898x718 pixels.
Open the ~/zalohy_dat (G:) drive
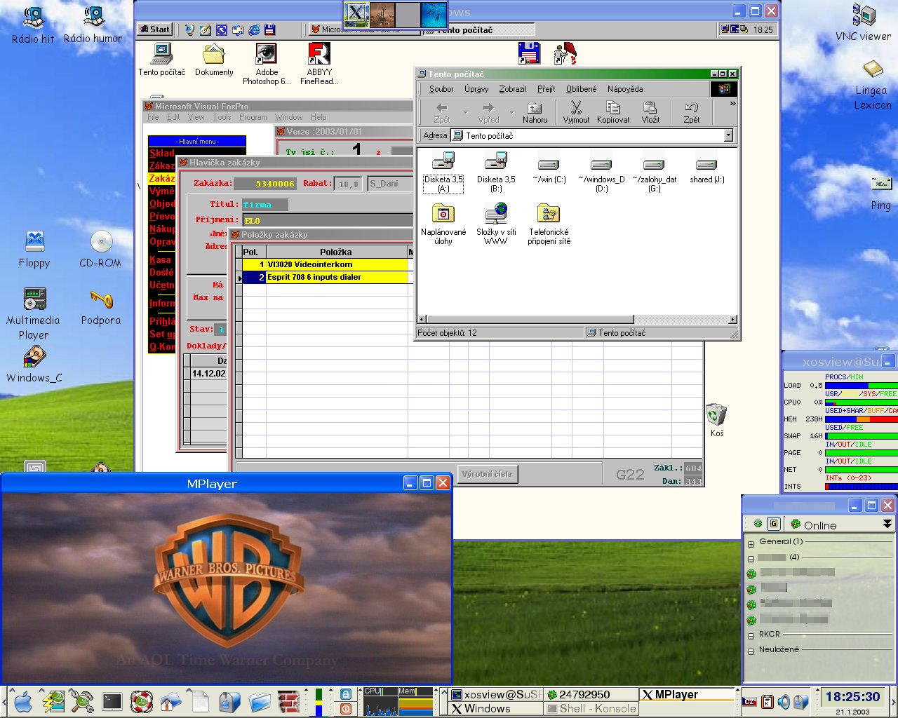[x=654, y=174]
